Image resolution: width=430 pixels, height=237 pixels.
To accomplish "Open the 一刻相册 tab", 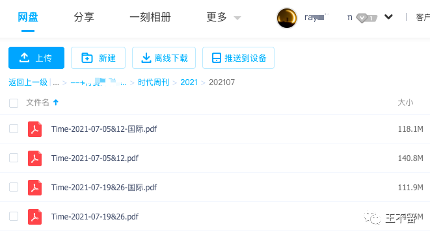I will tap(150, 18).
